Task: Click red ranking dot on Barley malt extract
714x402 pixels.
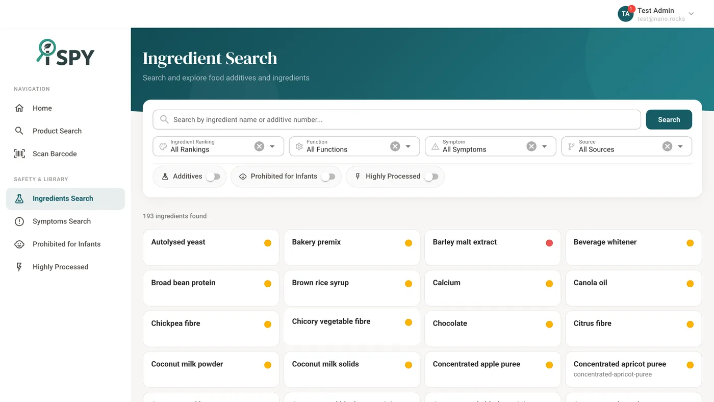Action: (x=549, y=243)
